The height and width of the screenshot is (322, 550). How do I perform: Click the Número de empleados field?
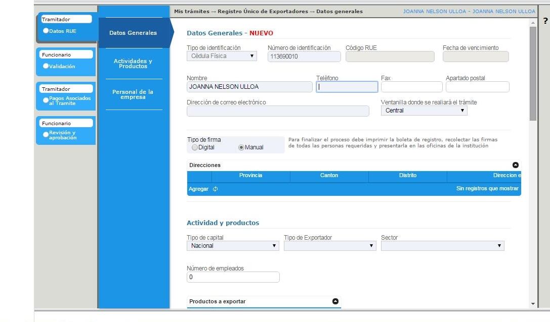233,277
